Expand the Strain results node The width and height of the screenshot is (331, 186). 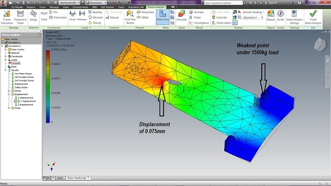9,108
